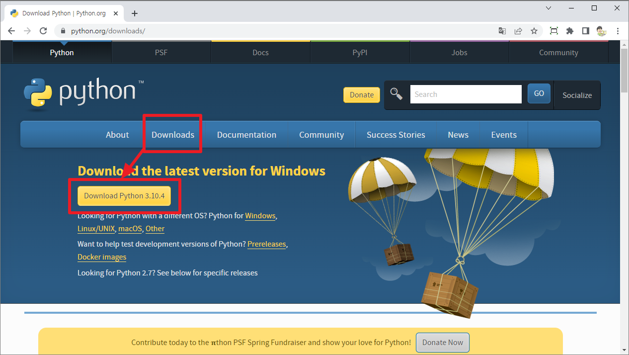Click the yellow Donate button

point(362,95)
